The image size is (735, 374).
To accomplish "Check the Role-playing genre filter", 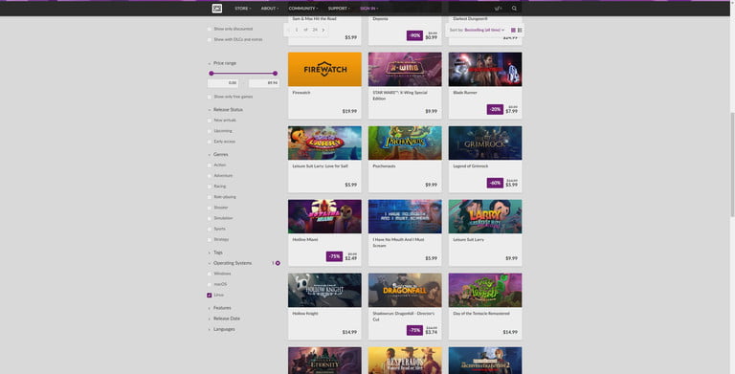I will 210,197.
